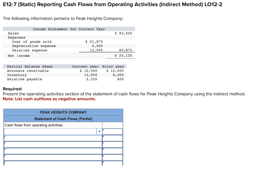This screenshot has height=170, width=259.
Task: Click the Statement of Cash Flows (Partial) header
Action: coord(63,119)
